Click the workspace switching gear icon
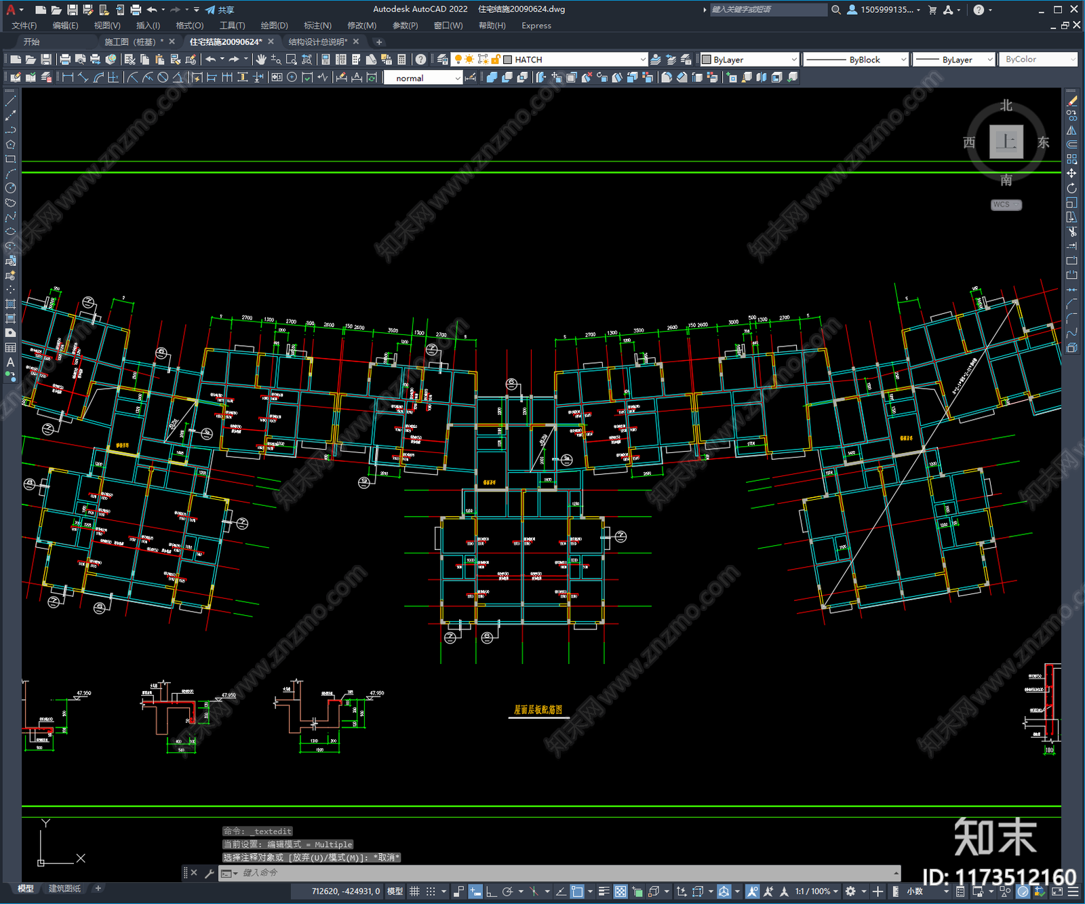This screenshot has width=1085, height=904. tap(850, 891)
